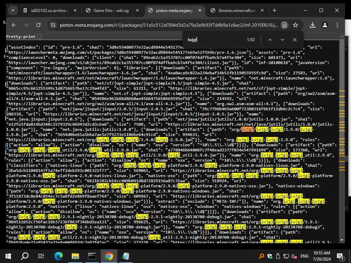Click the find bar search field with lwjgl
Screen dimensions: 351x263
pyautogui.click(x=215, y=40)
